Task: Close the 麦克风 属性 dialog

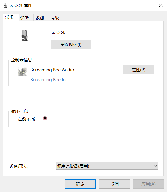Action: 161,5
